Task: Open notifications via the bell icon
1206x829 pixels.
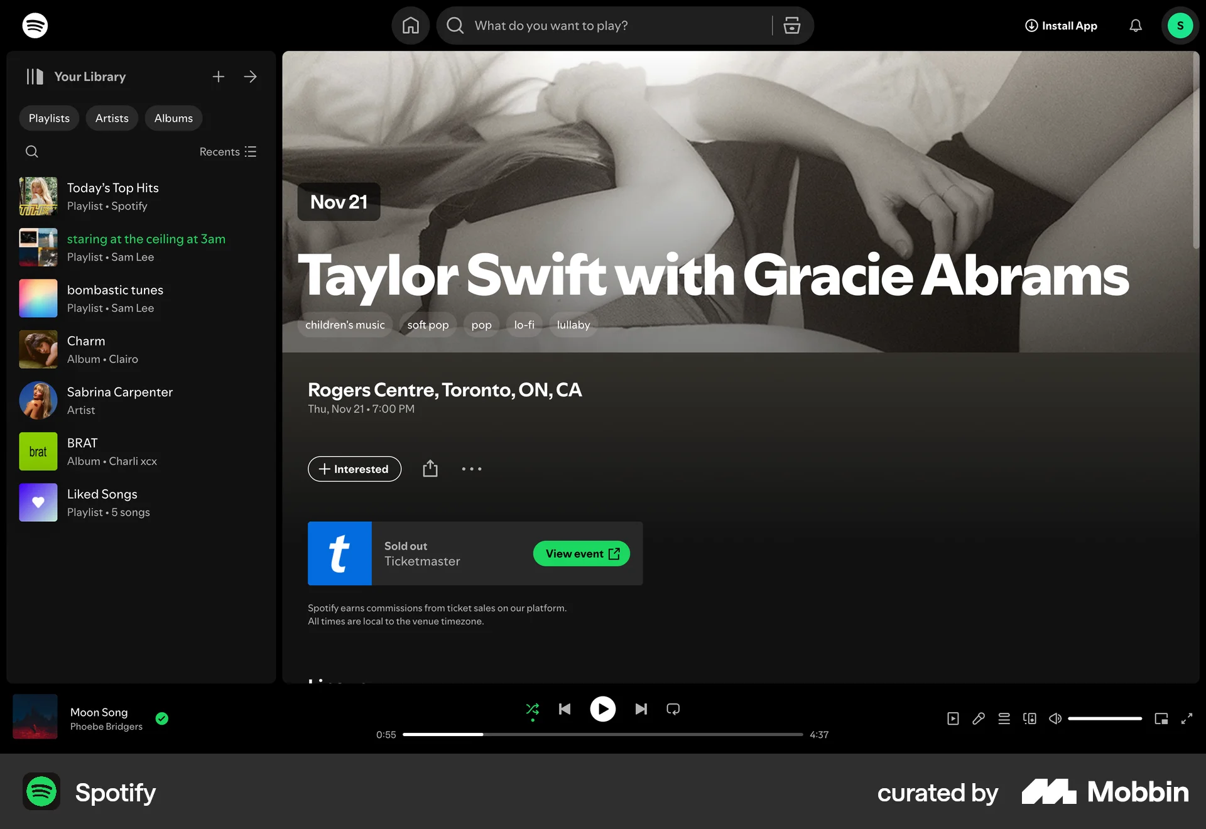Action: (x=1135, y=25)
